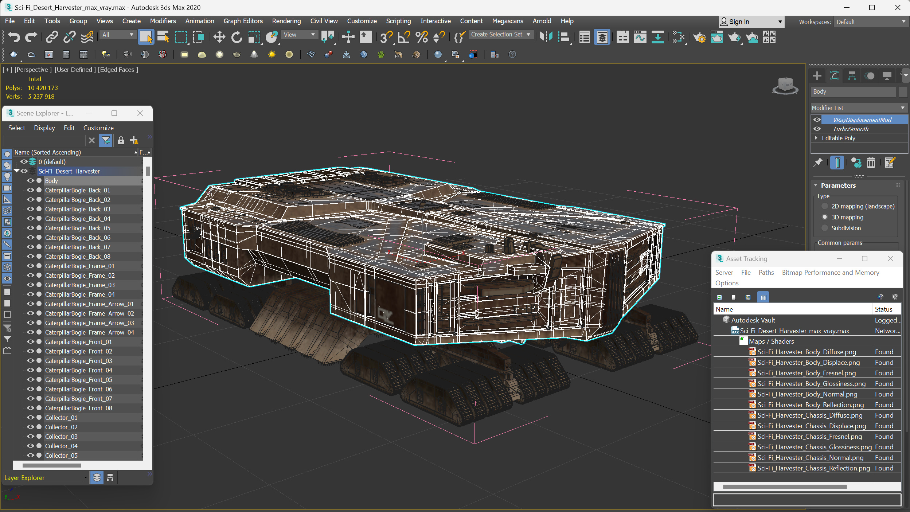
Task: Open Workspaces Default dropdown
Action: 871,22
